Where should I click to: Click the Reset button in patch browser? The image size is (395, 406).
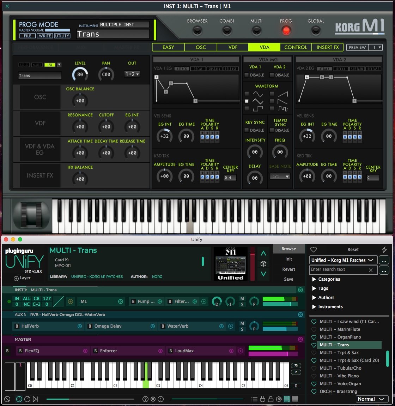(353, 249)
